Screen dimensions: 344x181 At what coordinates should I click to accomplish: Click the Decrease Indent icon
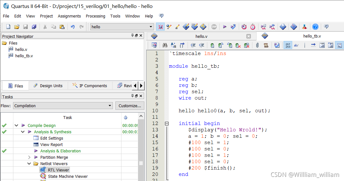202,45
